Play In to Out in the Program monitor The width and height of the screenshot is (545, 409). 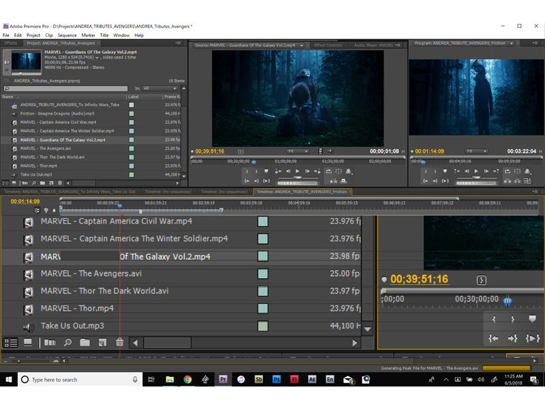point(446,181)
